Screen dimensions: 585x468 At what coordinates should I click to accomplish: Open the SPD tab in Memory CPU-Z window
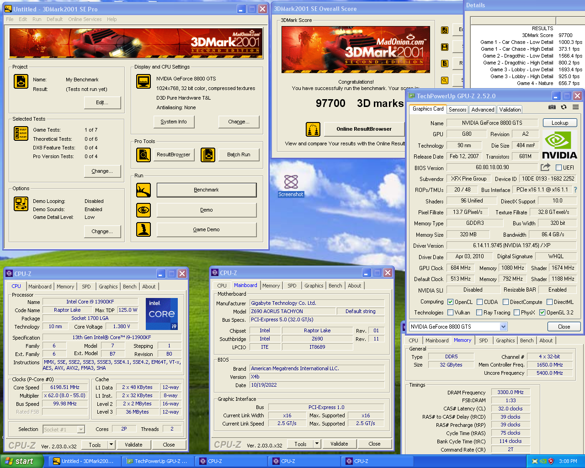483,340
